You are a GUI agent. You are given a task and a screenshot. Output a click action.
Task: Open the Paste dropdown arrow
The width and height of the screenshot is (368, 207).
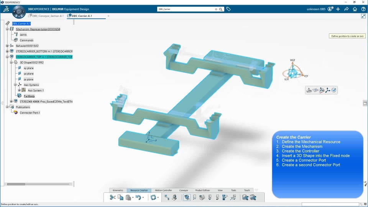point(133,198)
